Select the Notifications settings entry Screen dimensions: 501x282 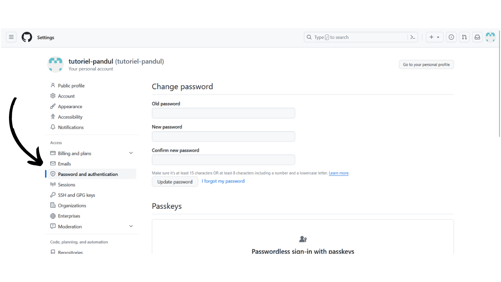click(x=71, y=127)
